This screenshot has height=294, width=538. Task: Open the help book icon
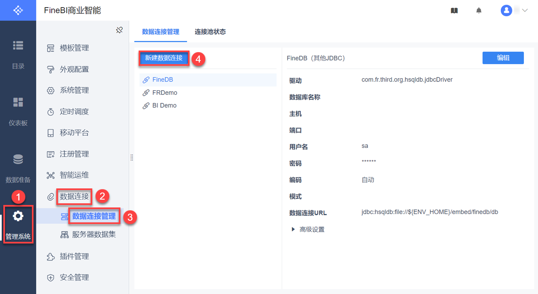454,11
